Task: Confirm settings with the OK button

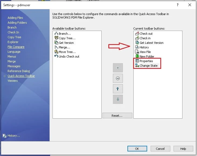Action: pos(137,149)
